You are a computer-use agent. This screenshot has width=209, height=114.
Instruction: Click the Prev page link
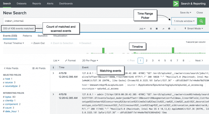(131, 61)
